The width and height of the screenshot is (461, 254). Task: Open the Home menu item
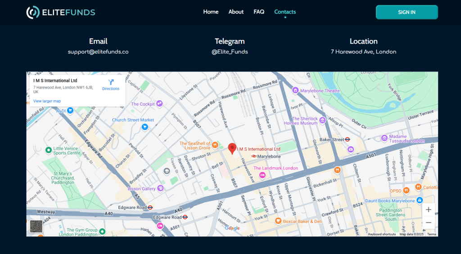(211, 12)
